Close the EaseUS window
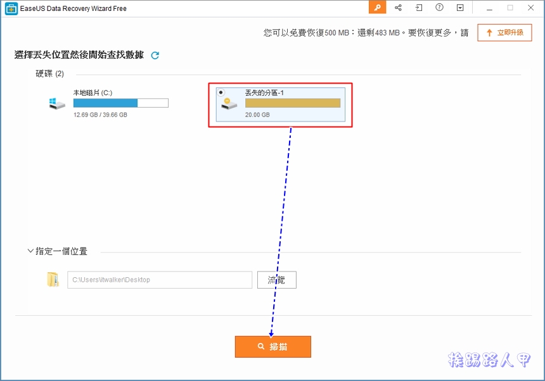This screenshot has width=545, height=381. tap(531, 8)
